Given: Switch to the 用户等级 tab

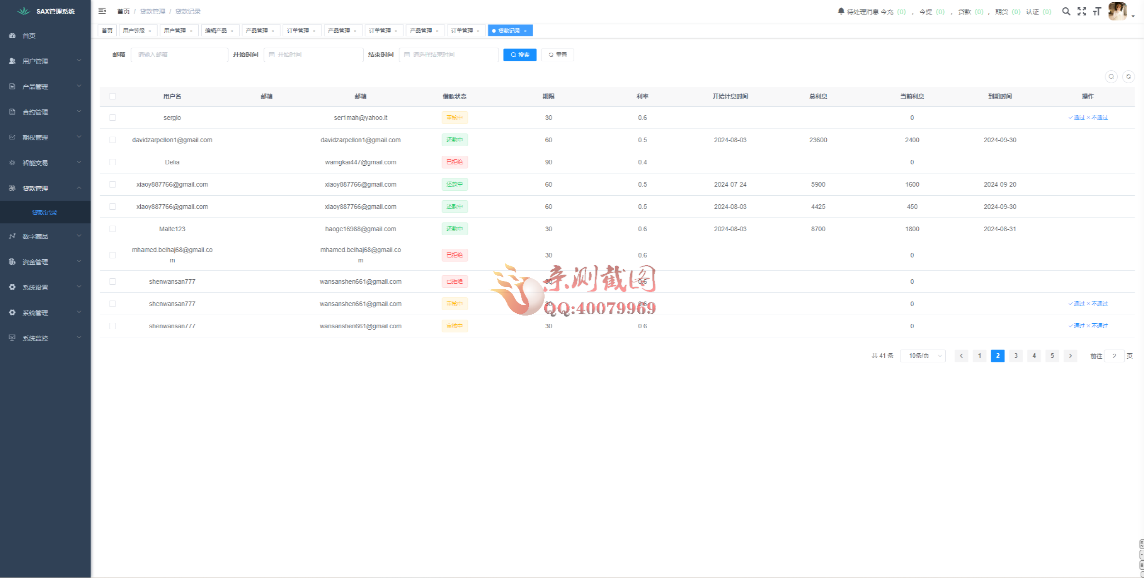Looking at the screenshot, I should click(134, 30).
